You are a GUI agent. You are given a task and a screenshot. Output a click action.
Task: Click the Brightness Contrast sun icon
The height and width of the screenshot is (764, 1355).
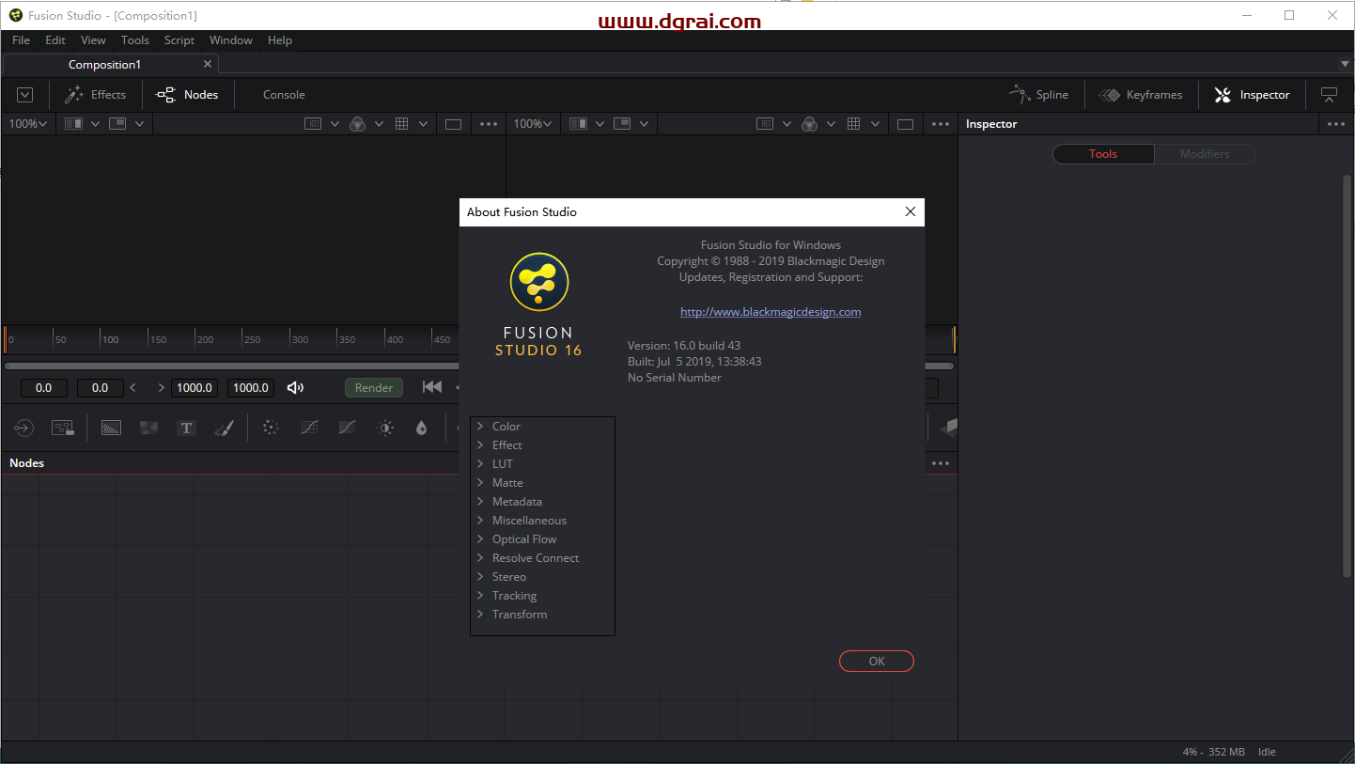tap(385, 428)
